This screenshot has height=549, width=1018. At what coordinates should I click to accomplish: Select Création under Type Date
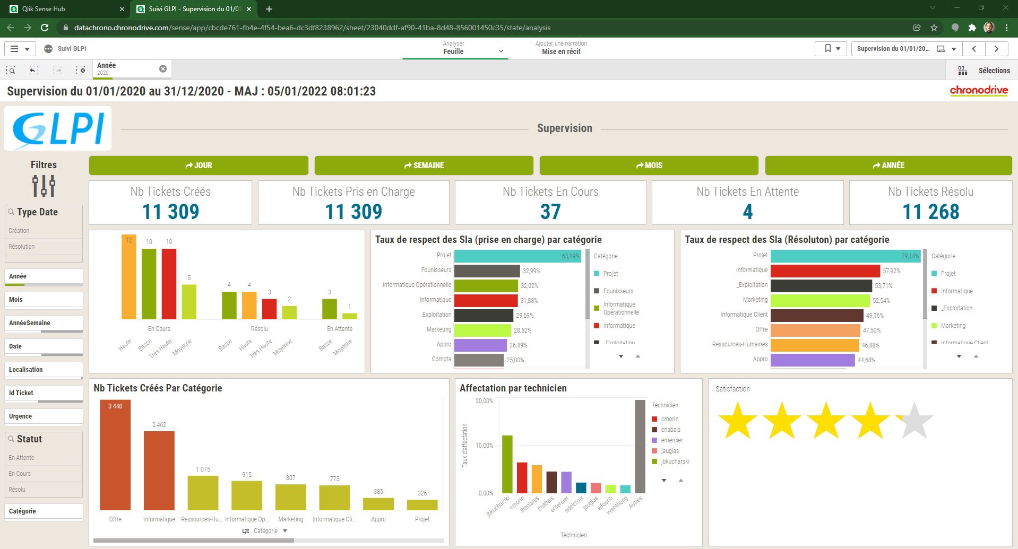19,231
